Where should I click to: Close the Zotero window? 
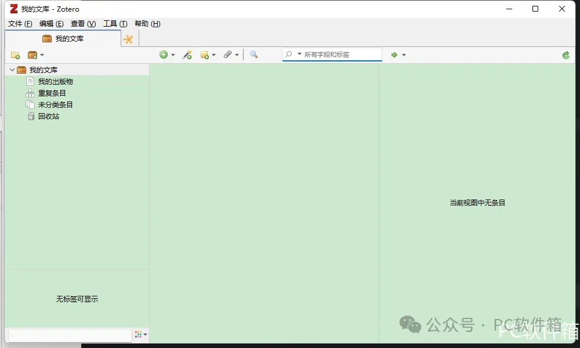(x=562, y=9)
